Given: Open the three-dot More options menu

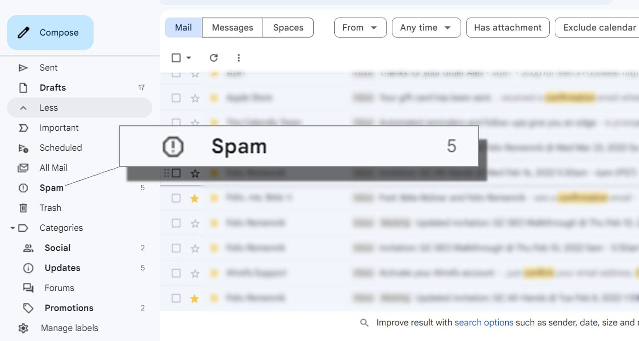Looking at the screenshot, I should click(239, 58).
